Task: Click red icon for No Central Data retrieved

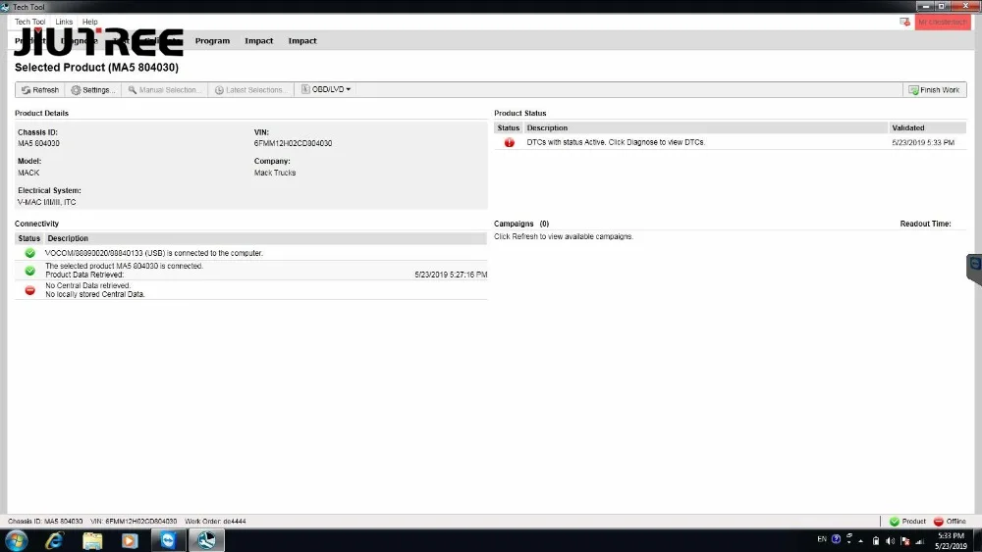Action: point(29,290)
